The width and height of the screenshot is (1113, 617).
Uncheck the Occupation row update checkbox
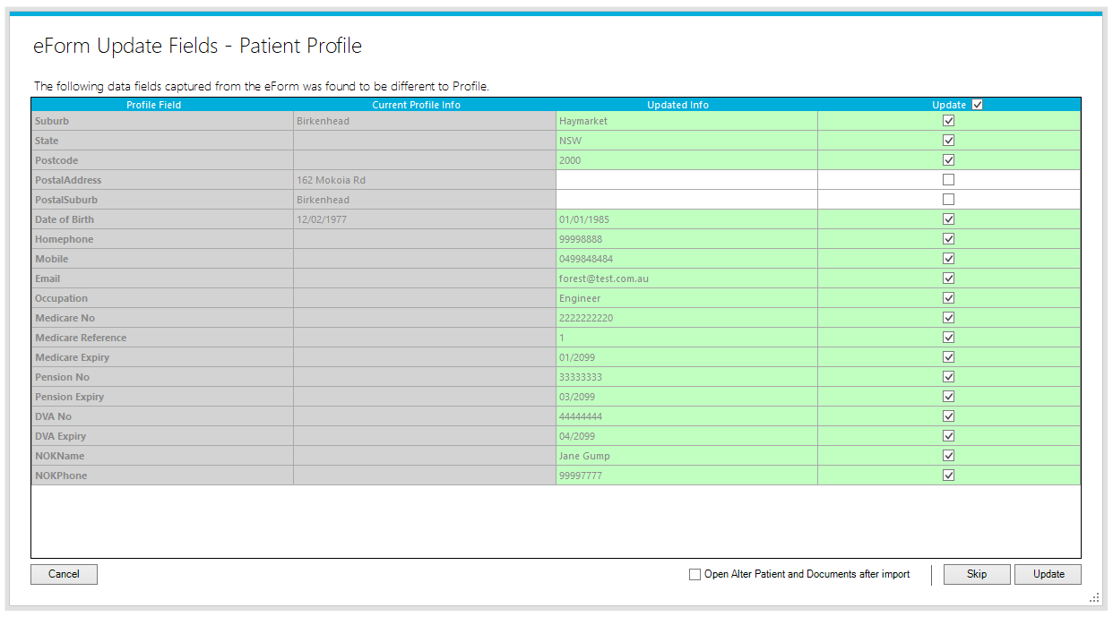[948, 298]
